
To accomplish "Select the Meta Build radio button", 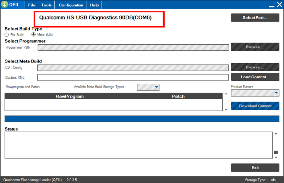I will tap(33, 34).
